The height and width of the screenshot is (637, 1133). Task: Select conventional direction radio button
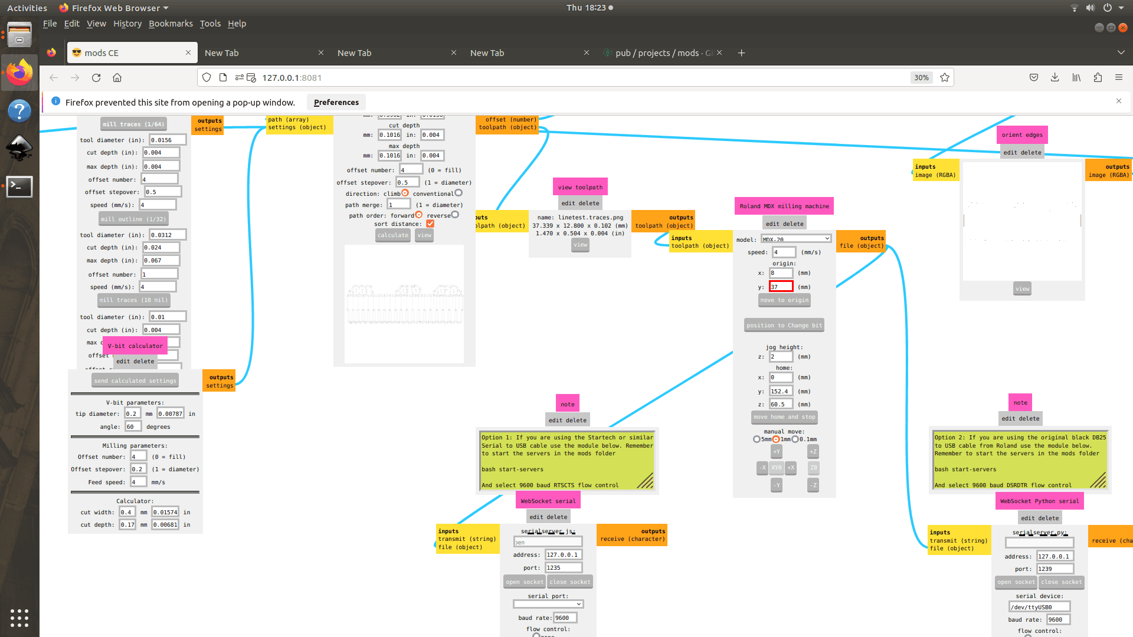coord(459,193)
